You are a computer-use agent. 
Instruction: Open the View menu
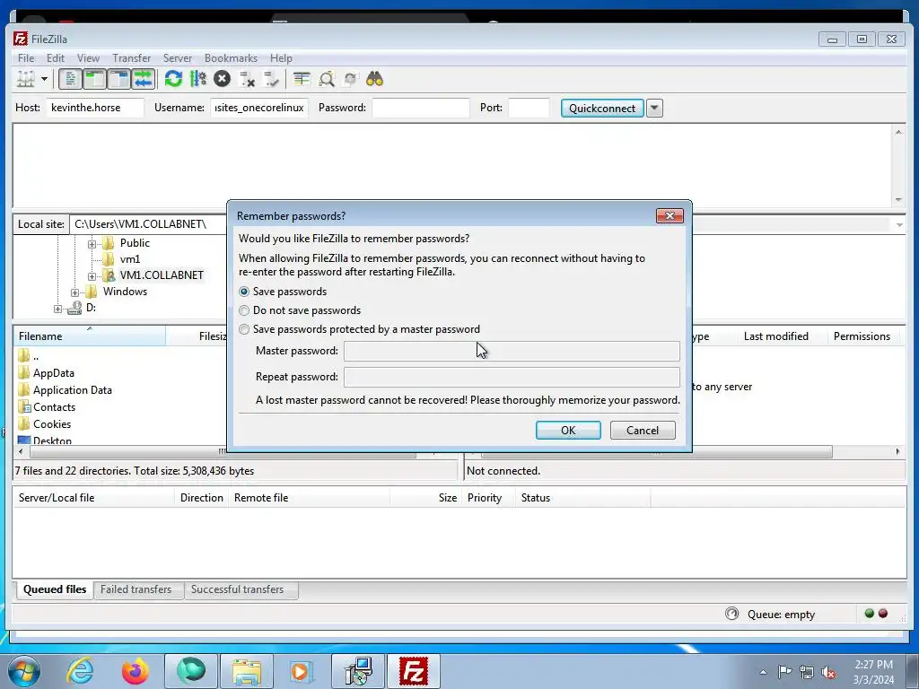click(x=88, y=58)
